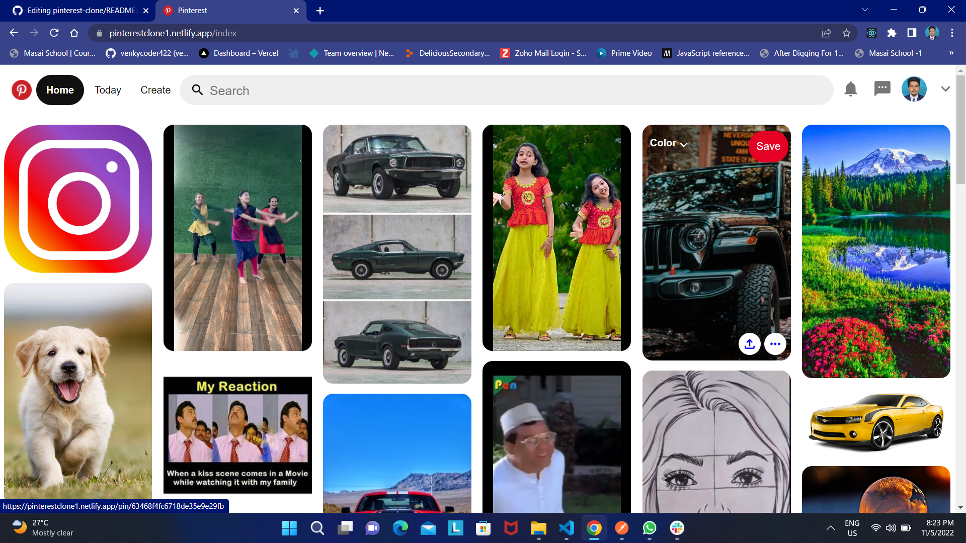This screenshot has width=966, height=543.
Task: Click the search magnifier icon
Action: [x=197, y=90]
